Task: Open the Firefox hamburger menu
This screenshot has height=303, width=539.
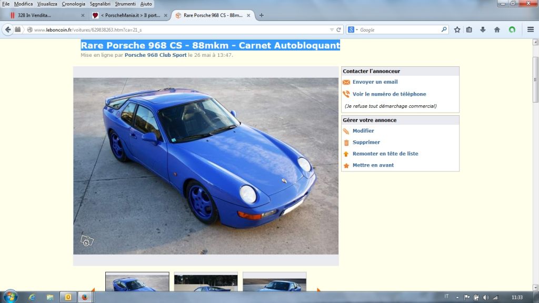Action: tap(531, 30)
